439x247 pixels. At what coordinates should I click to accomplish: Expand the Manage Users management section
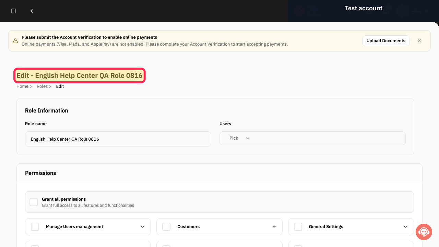tap(142, 227)
